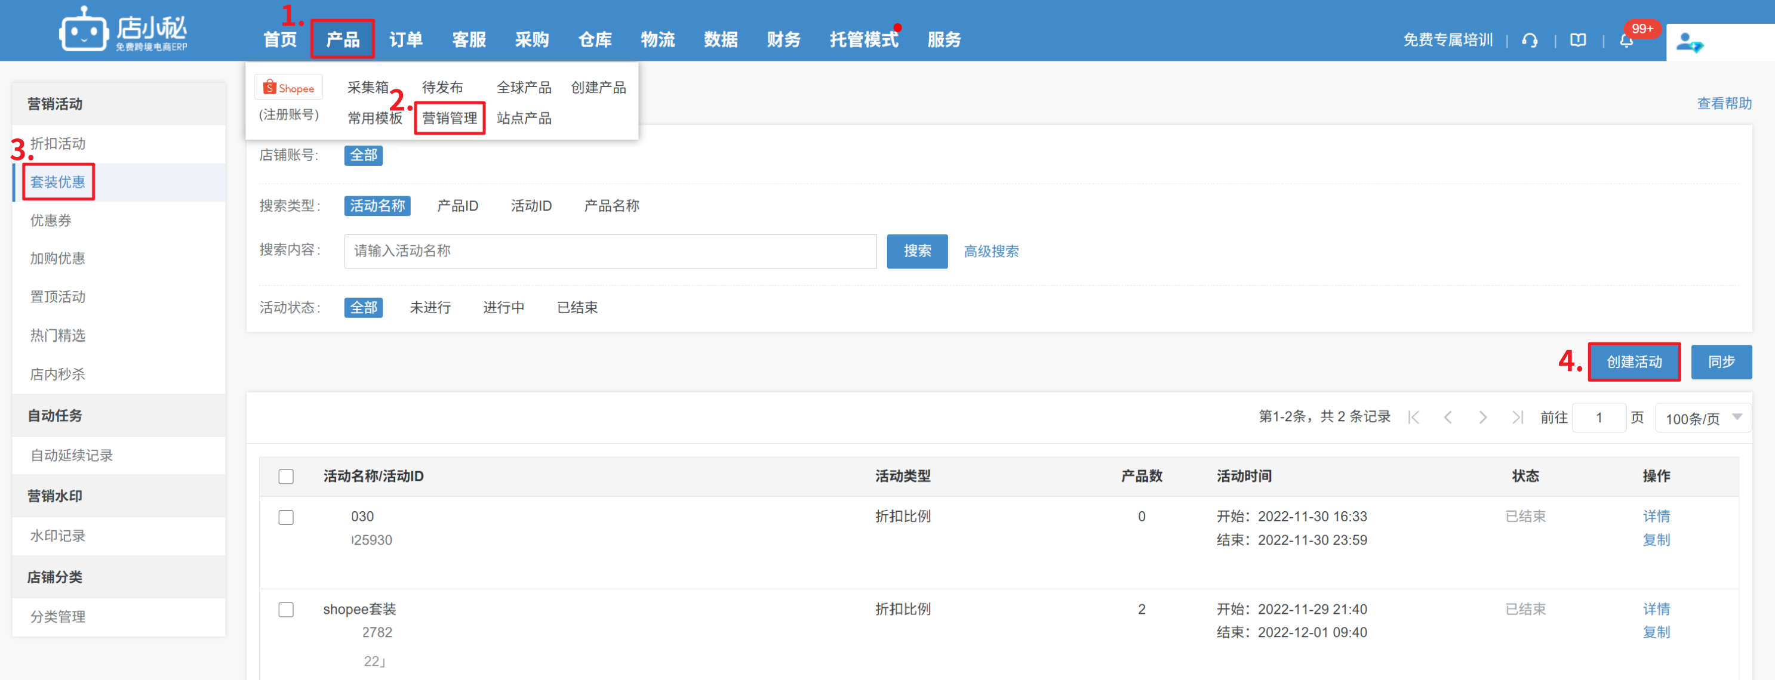Click the Shopee platform logo
Viewport: 1775px width, 680px height.
289,88
